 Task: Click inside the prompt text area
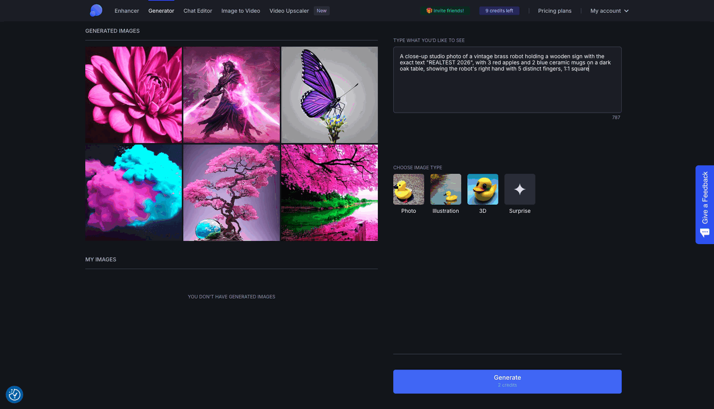click(x=507, y=80)
